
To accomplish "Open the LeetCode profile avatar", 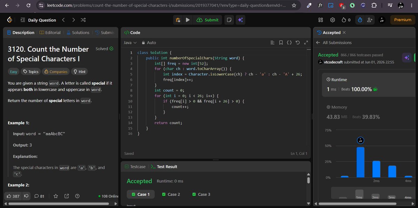I will click(382, 20).
